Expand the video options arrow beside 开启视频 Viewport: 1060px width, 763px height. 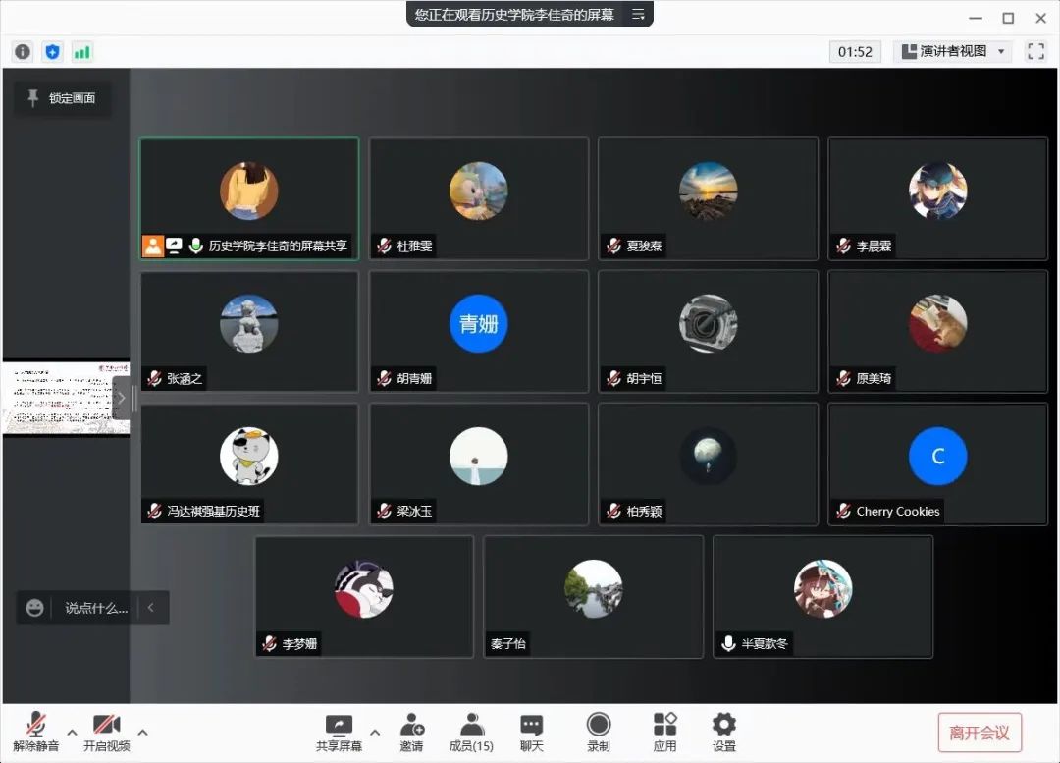tap(142, 732)
